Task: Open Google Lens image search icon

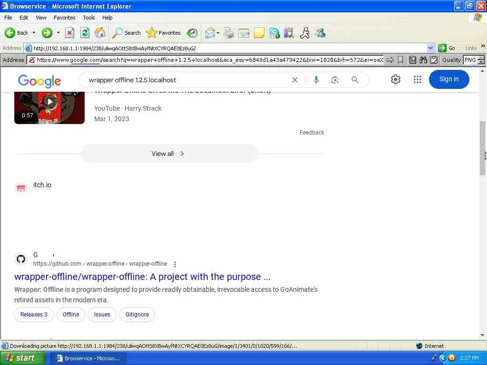Action: [x=335, y=80]
